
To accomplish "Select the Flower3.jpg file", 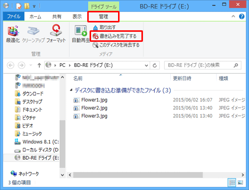I will click(x=94, y=116).
